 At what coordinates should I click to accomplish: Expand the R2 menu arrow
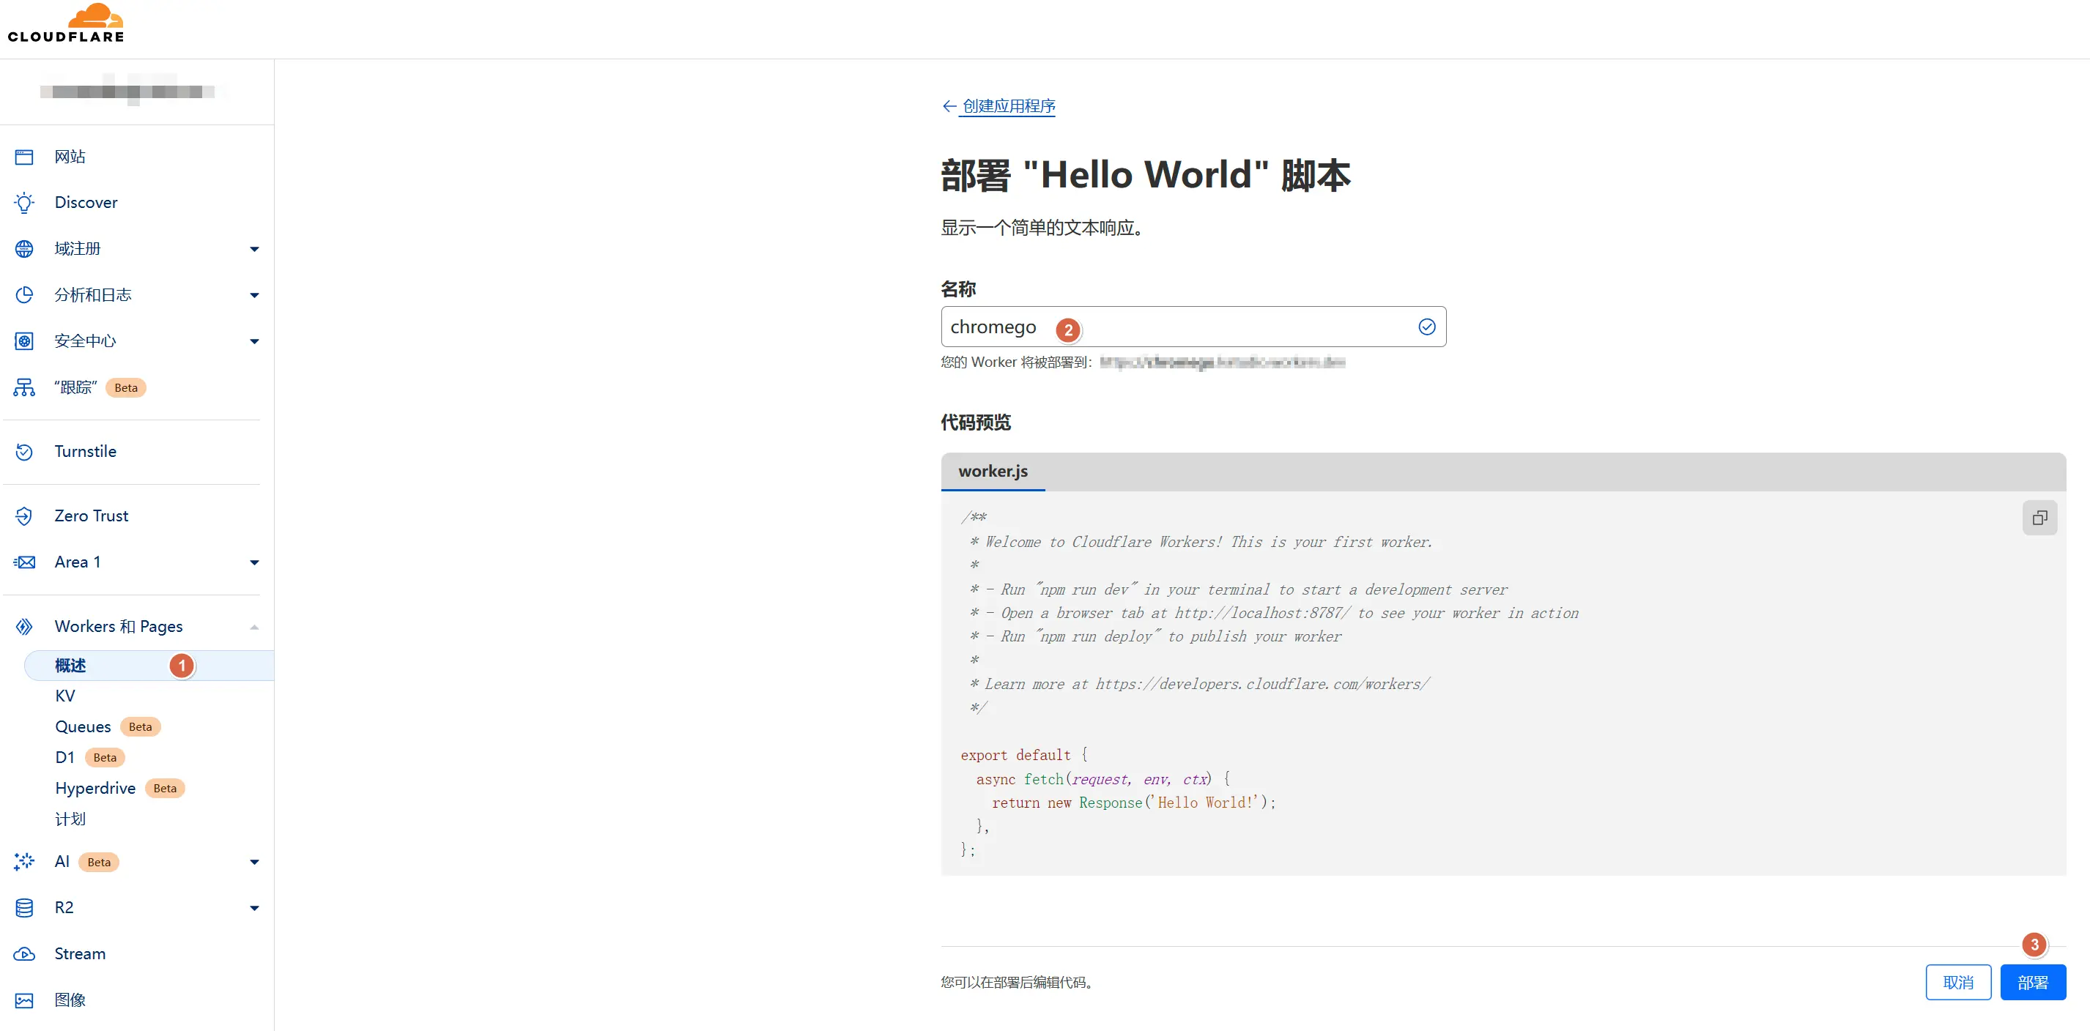(x=254, y=909)
